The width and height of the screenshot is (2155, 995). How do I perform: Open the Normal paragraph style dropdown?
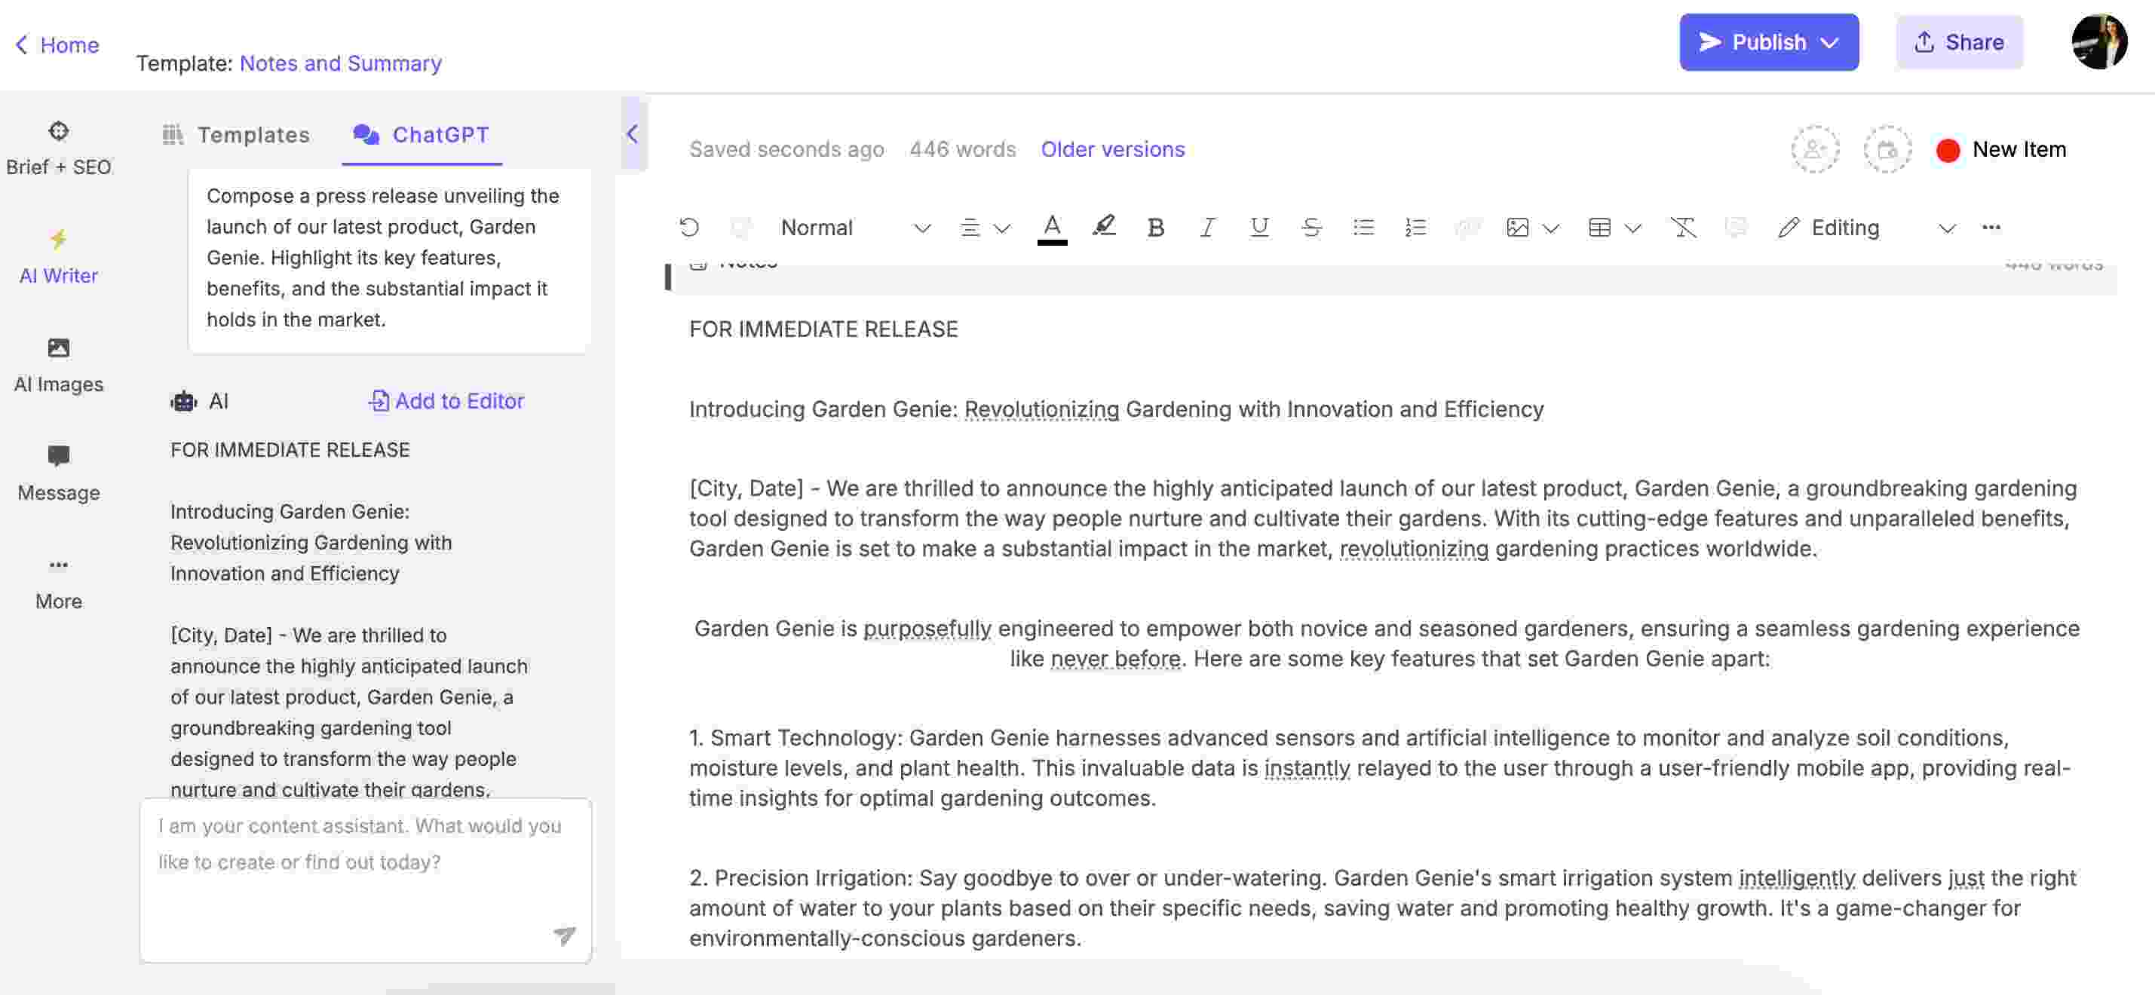coord(854,228)
